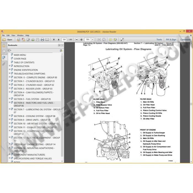Click the document scrollbar down arrow
Image resolution: width=193 pixels, height=193 pixels.
[x=191, y=162]
